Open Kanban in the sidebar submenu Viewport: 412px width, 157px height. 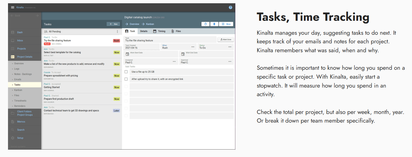pyautogui.click(x=18, y=90)
